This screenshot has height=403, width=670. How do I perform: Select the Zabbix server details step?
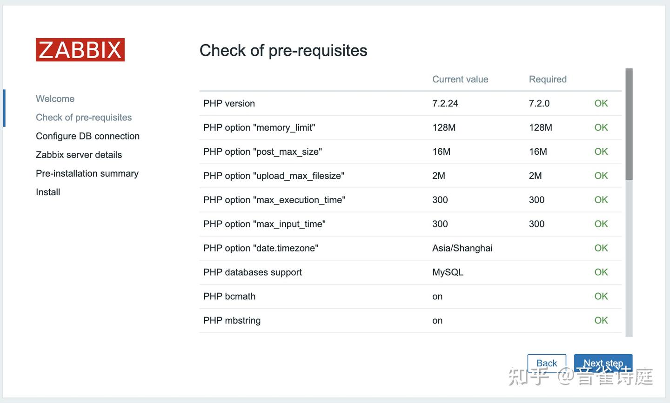[x=79, y=154]
